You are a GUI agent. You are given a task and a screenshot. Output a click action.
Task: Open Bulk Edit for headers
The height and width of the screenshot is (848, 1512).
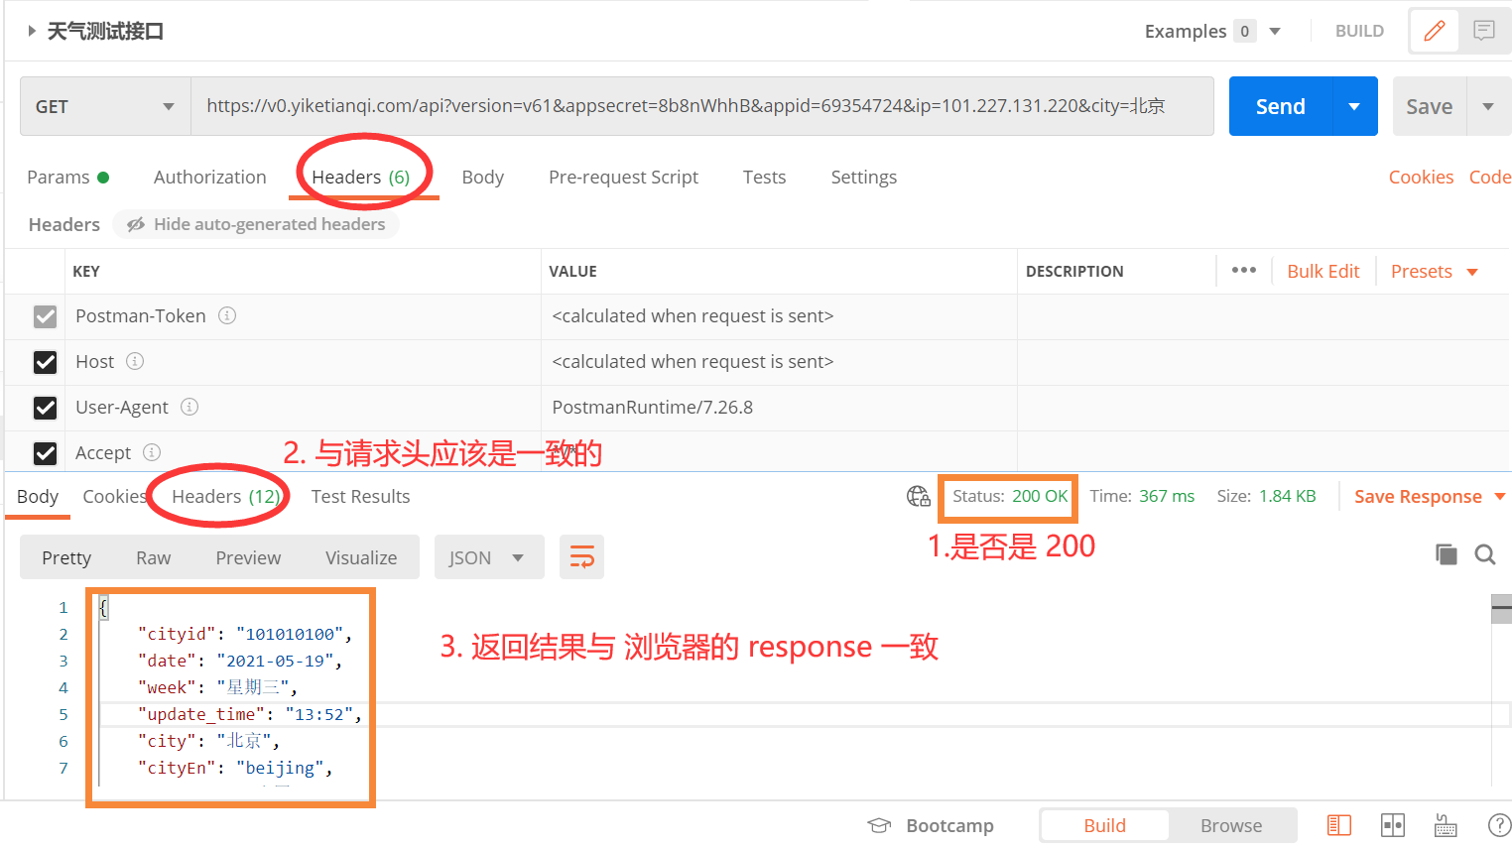[x=1323, y=270]
